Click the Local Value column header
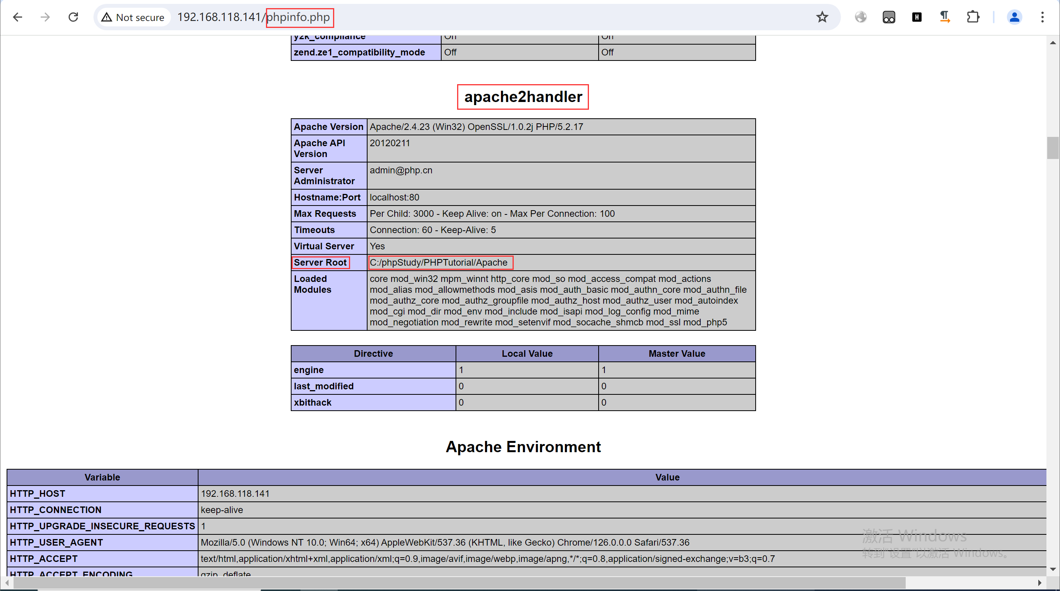 [527, 354]
